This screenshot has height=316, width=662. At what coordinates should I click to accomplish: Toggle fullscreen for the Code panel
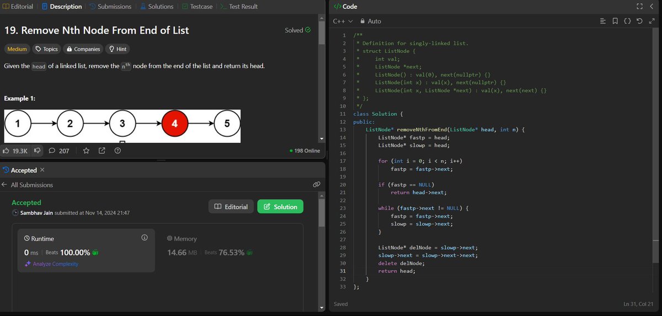(639, 7)
